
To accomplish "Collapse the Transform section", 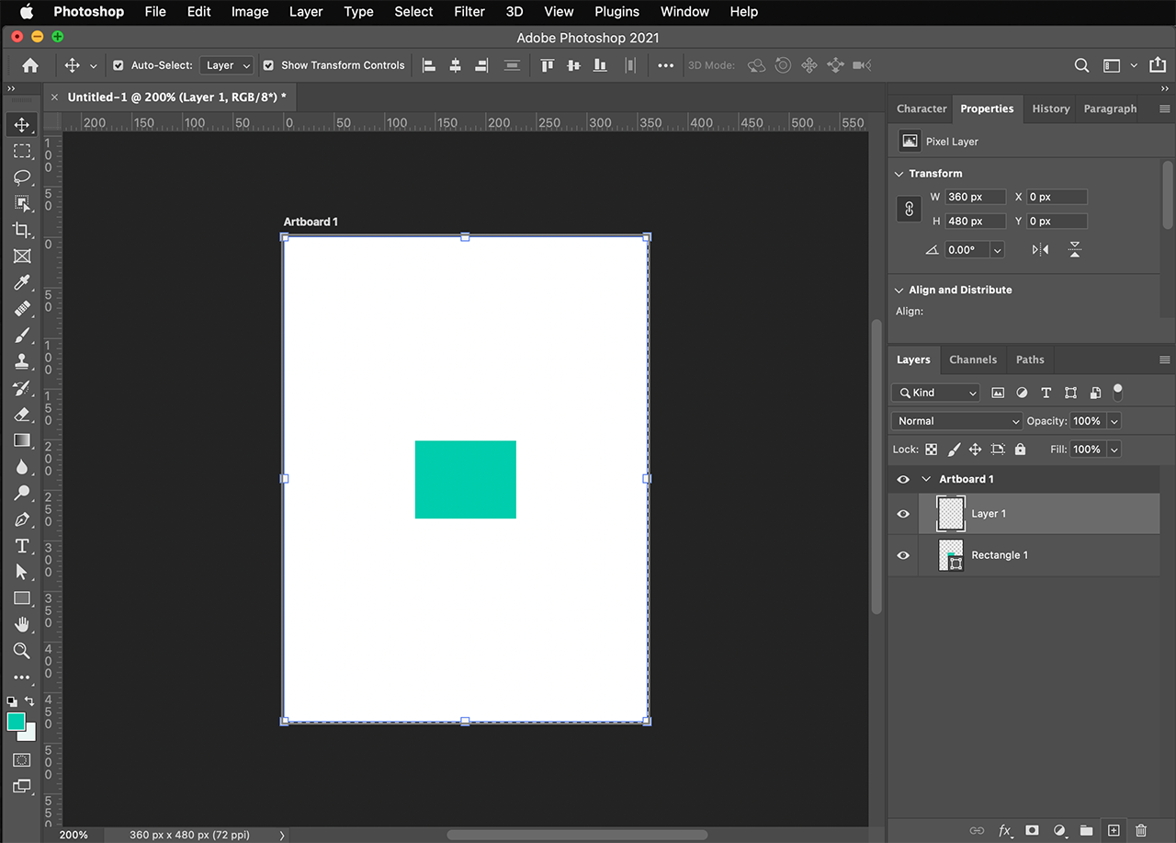I will pyautogui.click(x=899, y=174).
